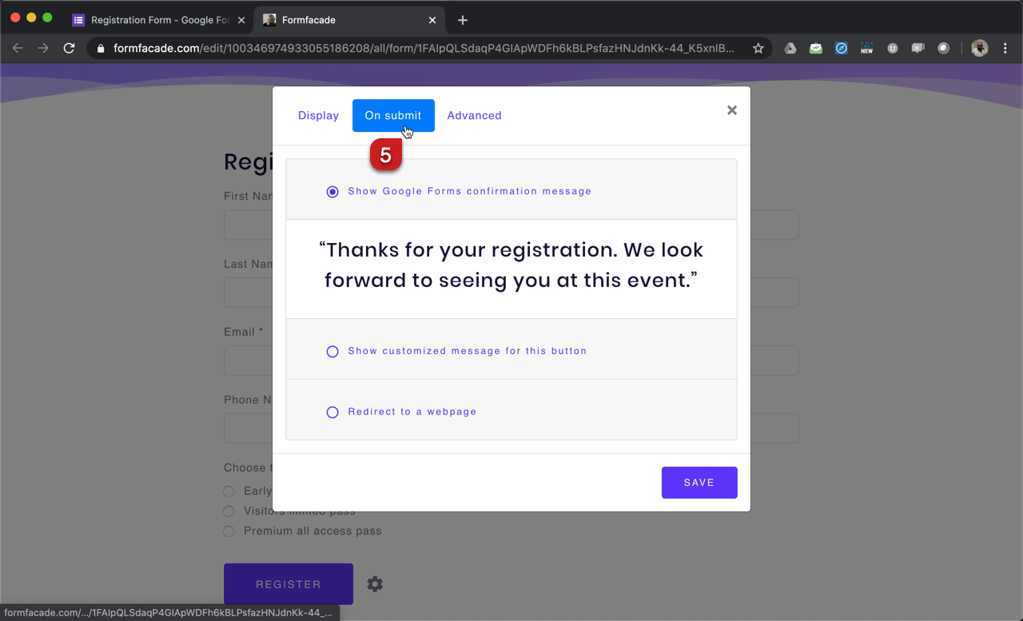Click the Google Drive extension icon

pyautogui.click(x=790, y=49)
